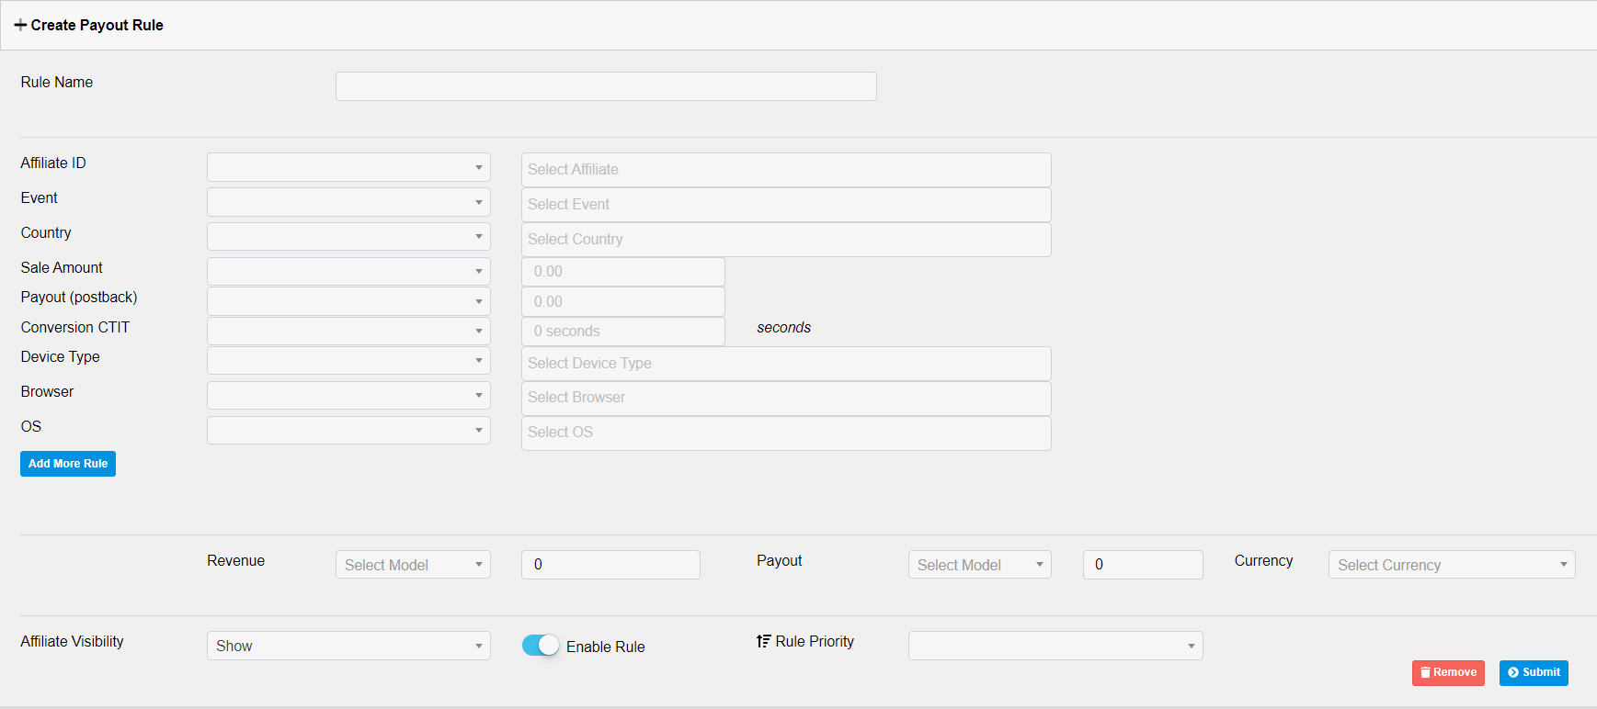Click the Select Device Type field
The width and height of the screenshot is (1597, 709).
[786, 364]
